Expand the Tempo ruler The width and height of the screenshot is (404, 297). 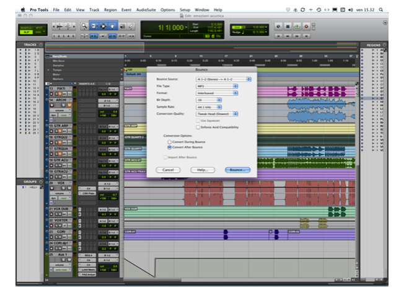pos(48,70)
